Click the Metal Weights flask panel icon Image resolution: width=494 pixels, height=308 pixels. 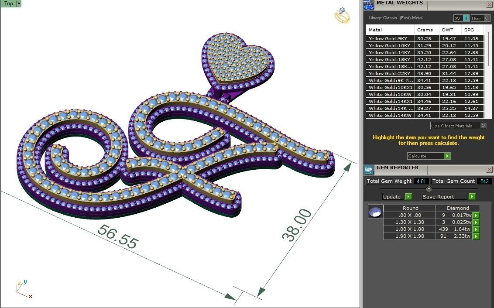pos(369,5)
